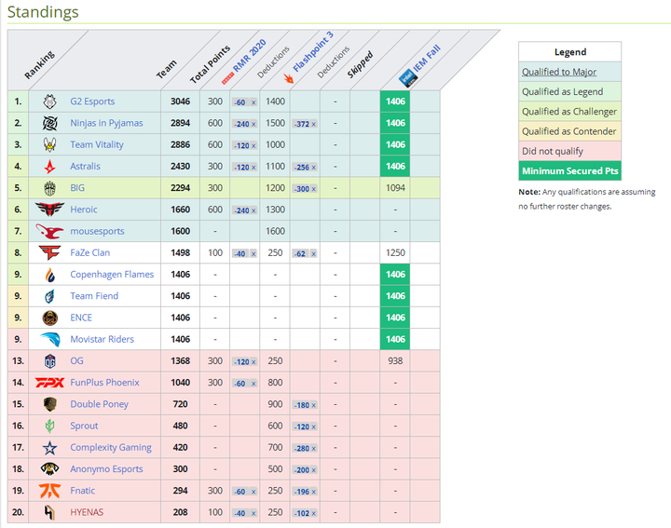Image resolution: width=671 pixels, height=528 pixels.
Task: Open the Flashpoint 3 tournament link
Action: point(311,54)
